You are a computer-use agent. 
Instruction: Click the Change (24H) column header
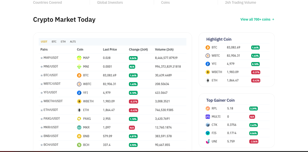pos(138,50)
